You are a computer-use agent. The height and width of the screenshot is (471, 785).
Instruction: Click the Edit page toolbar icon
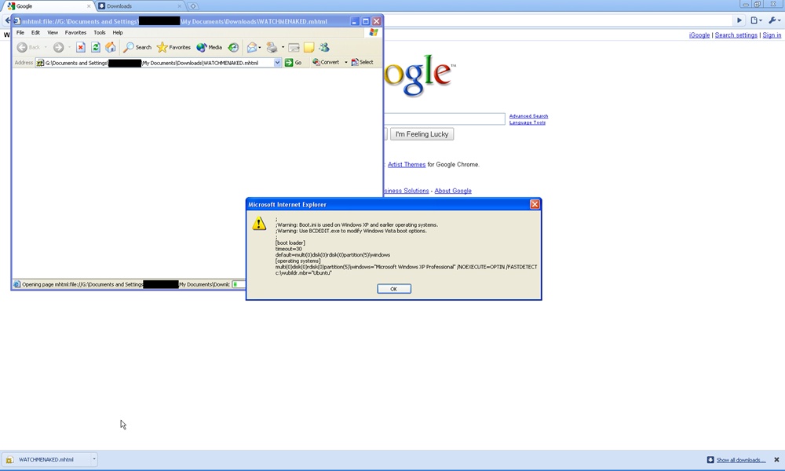coord(294,48)
